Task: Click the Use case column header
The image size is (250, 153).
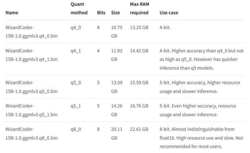Action: [x=169, y=12]
